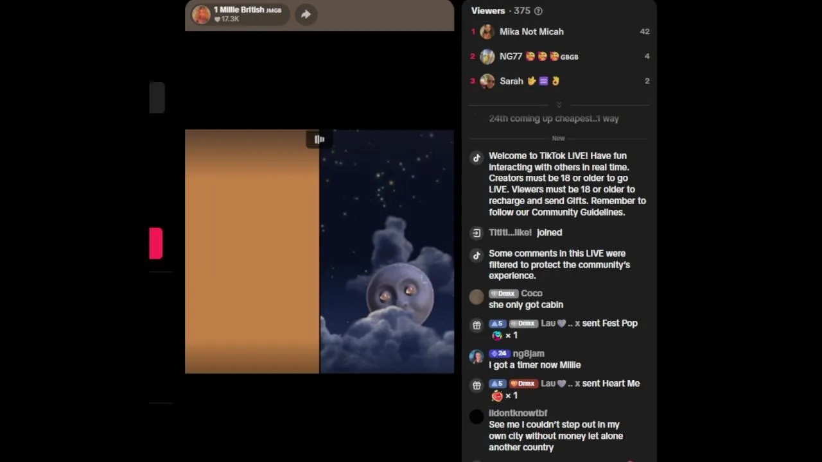Click the Heart Me gift box icon
Viewport: 822px width, 462px height.
(x=477, y=386)
